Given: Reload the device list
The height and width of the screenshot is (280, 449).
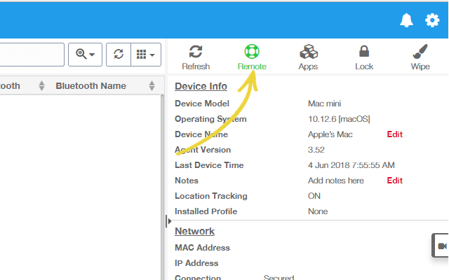Looking at the screenshot, I should click(x=119, y=55).
